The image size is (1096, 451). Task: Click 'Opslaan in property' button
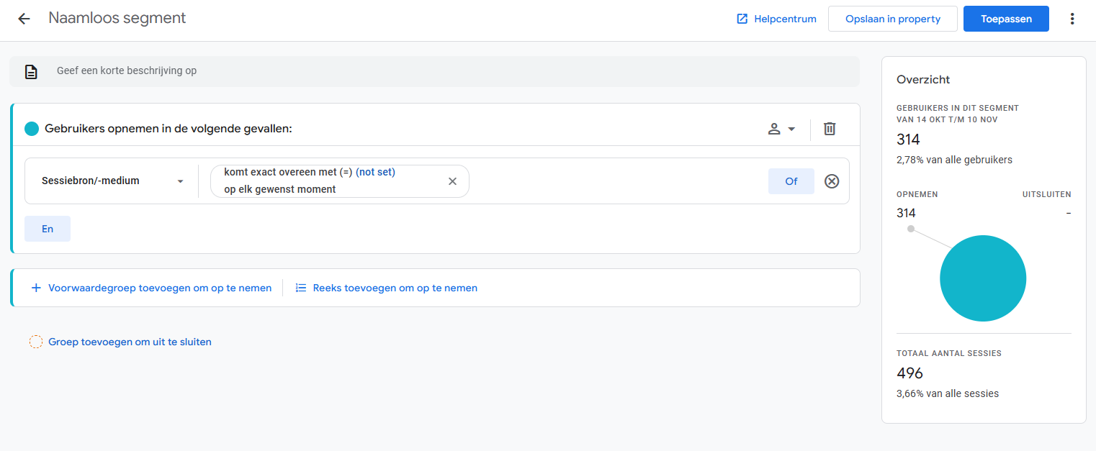[x=892, y=19]
